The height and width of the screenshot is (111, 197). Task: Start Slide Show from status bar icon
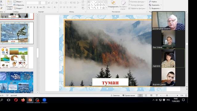coord(157,96)
